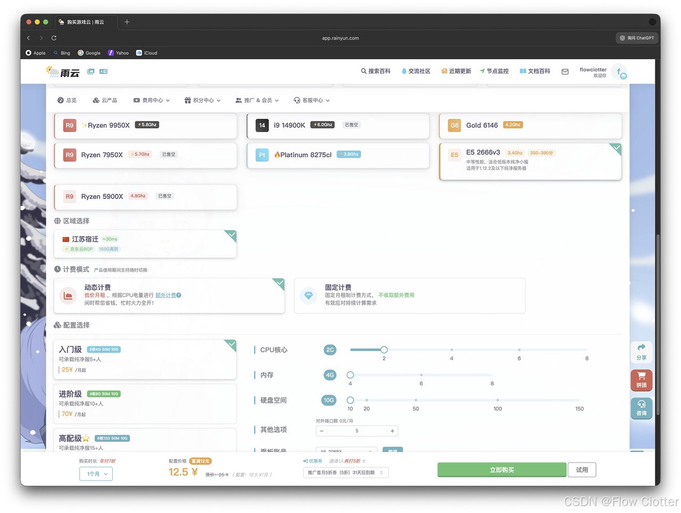Image resolution: width=681 pixels, height=513 pixels.
Task: Click the G6 badge on Gold 6146
Action: [x=454, y=126]
